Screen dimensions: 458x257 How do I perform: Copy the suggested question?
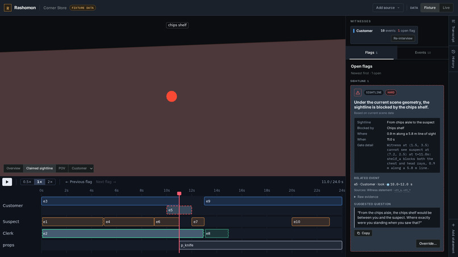tap(363, 233)
